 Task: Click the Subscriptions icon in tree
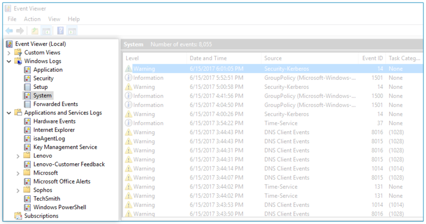pos(18,215)
